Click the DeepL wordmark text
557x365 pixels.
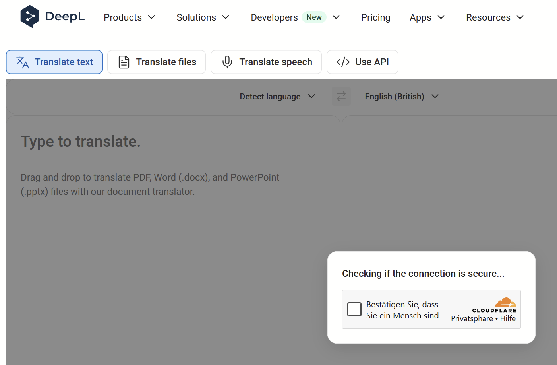click(65, 17)
